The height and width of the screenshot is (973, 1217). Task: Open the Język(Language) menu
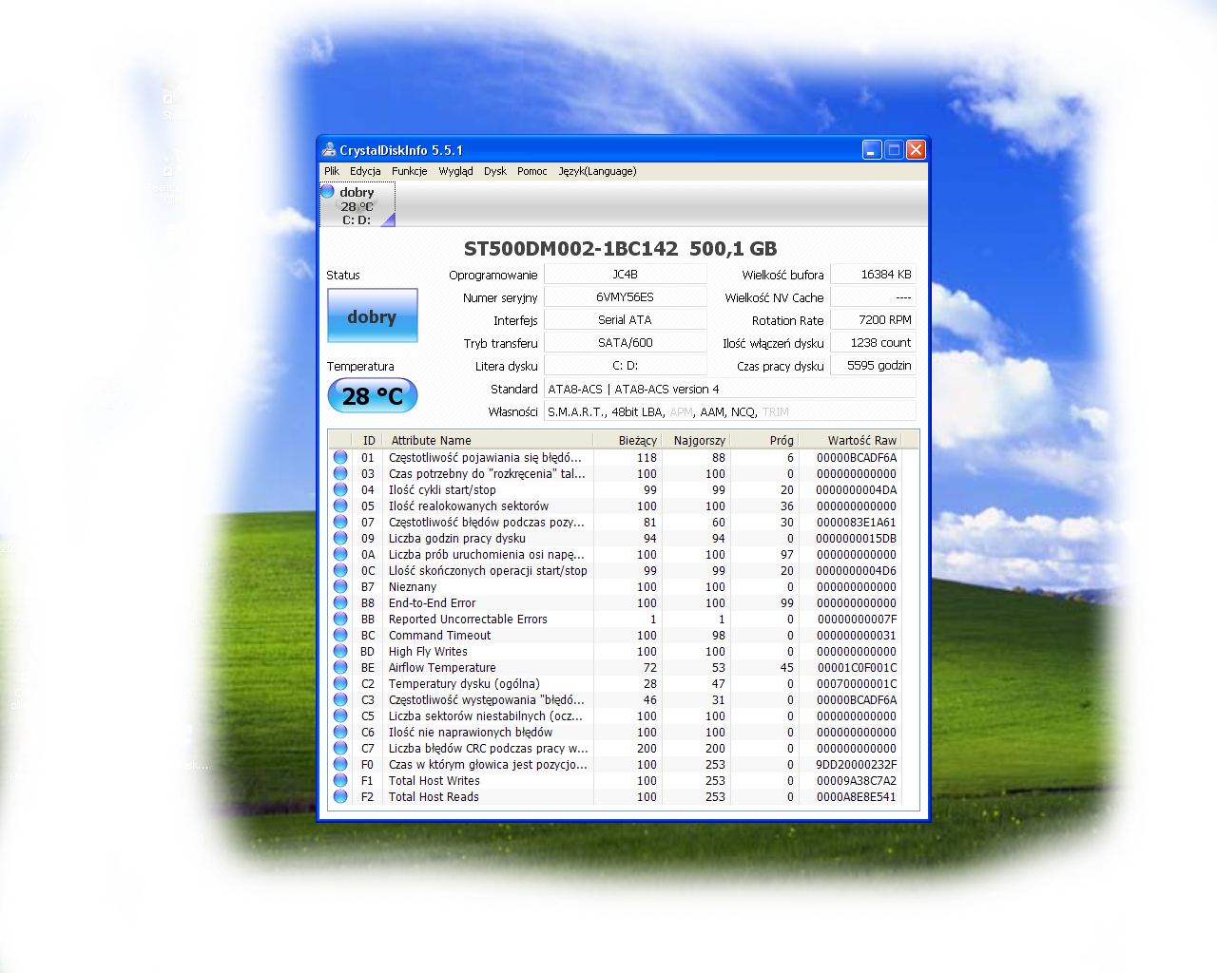pos(597,171)
